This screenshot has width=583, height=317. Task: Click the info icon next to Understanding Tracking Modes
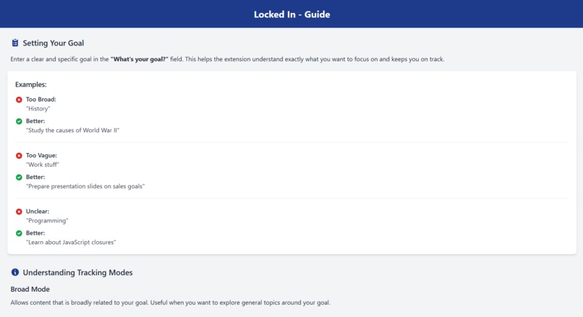tap(15, 272)
